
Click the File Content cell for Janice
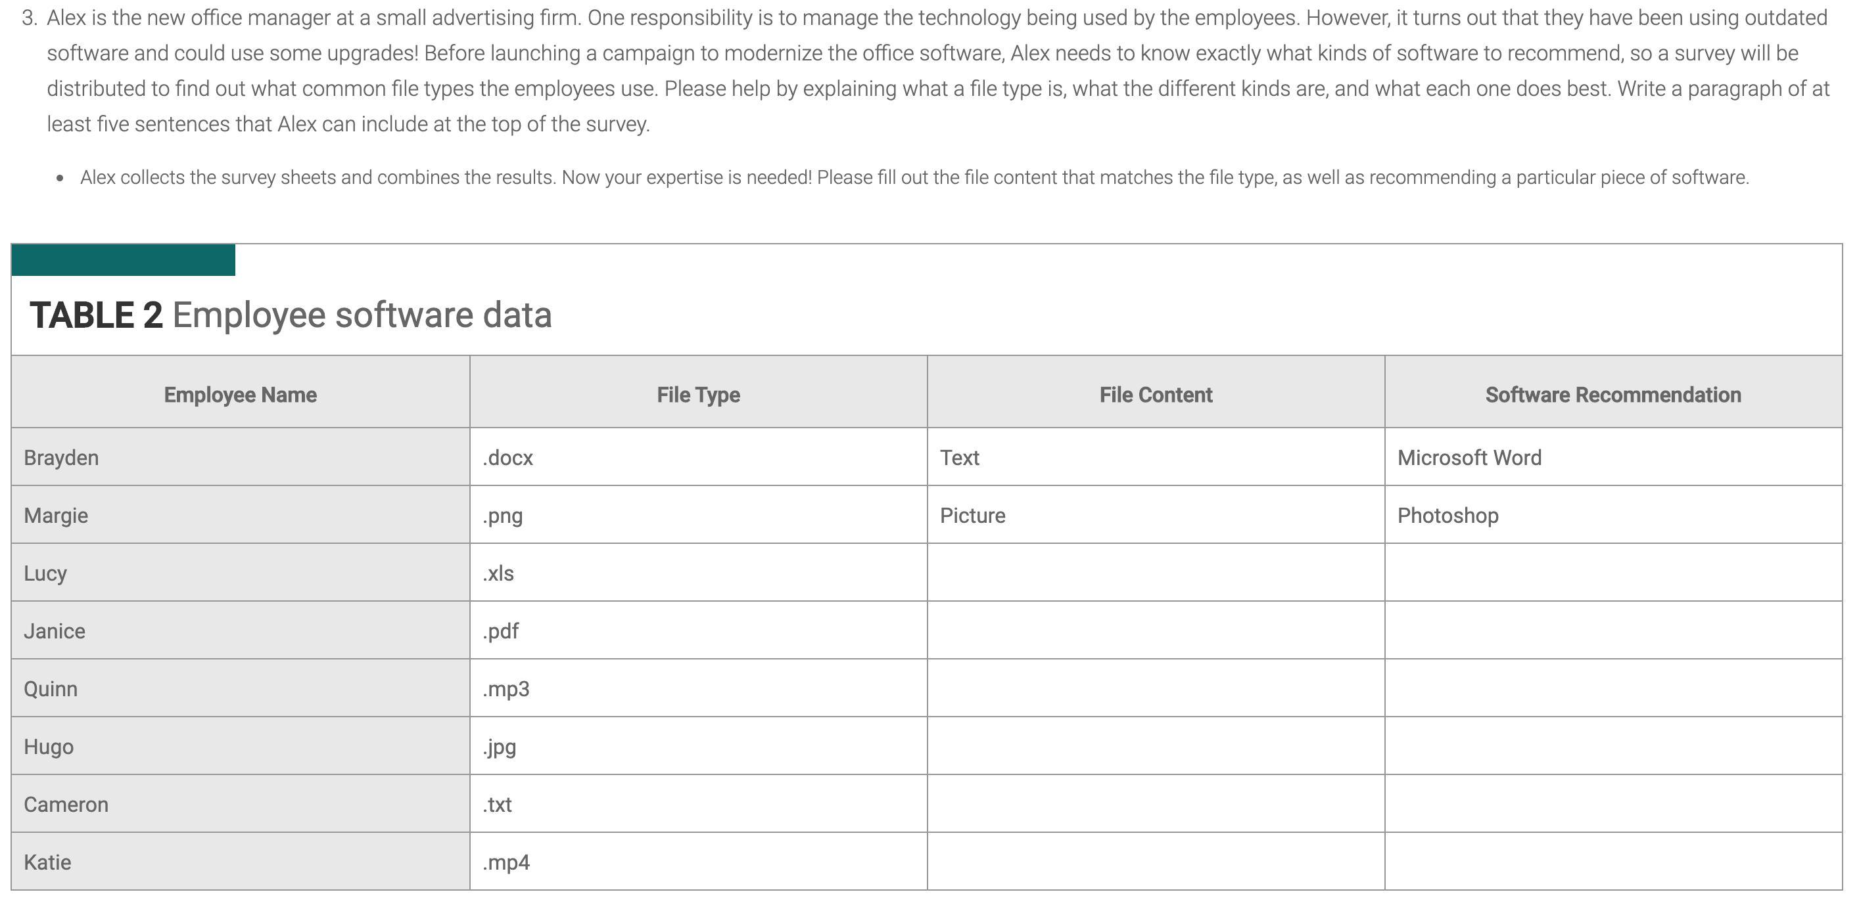point(1156,631)
